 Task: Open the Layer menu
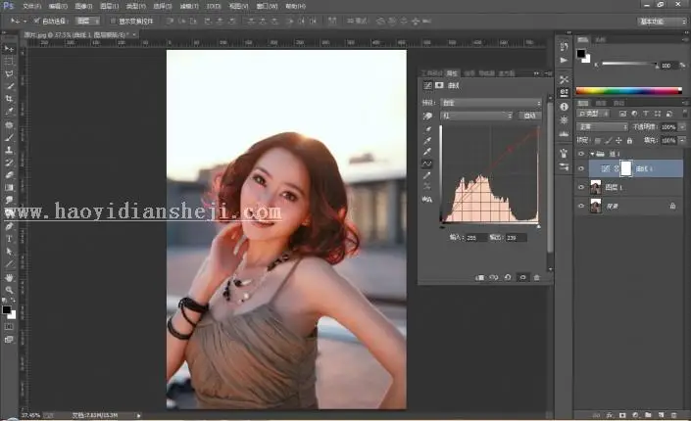[109, 6]
